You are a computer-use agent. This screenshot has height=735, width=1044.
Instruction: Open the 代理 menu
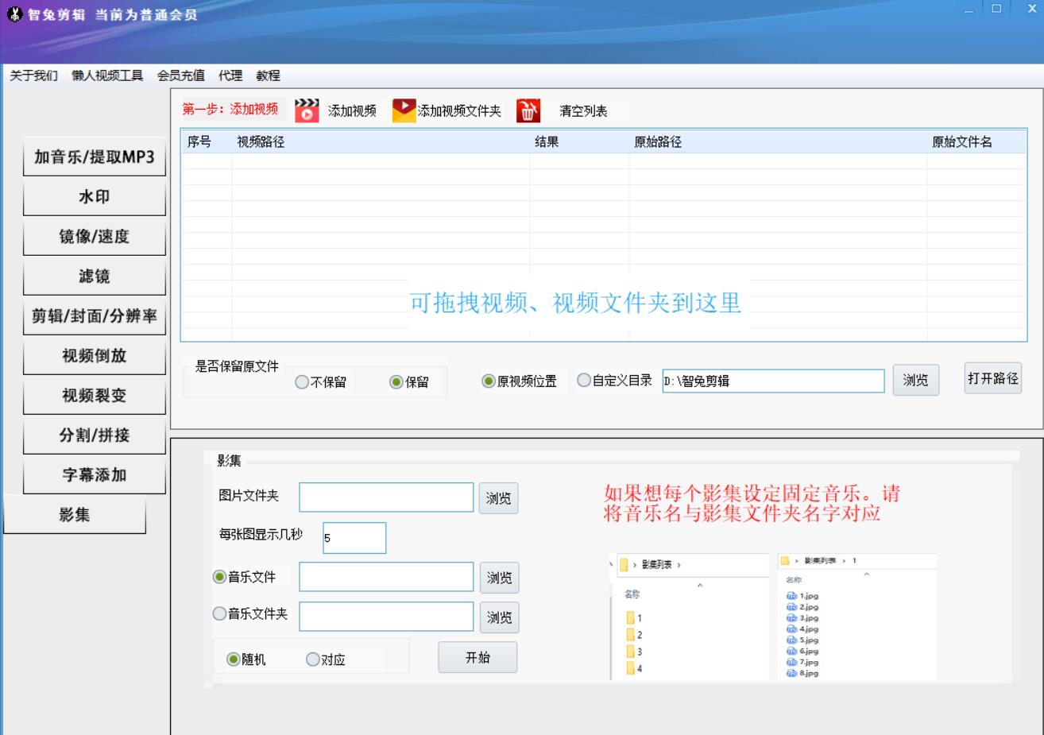230,75
